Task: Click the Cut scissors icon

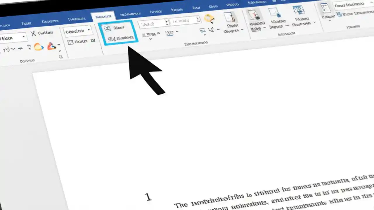Action: pos(33,33)
